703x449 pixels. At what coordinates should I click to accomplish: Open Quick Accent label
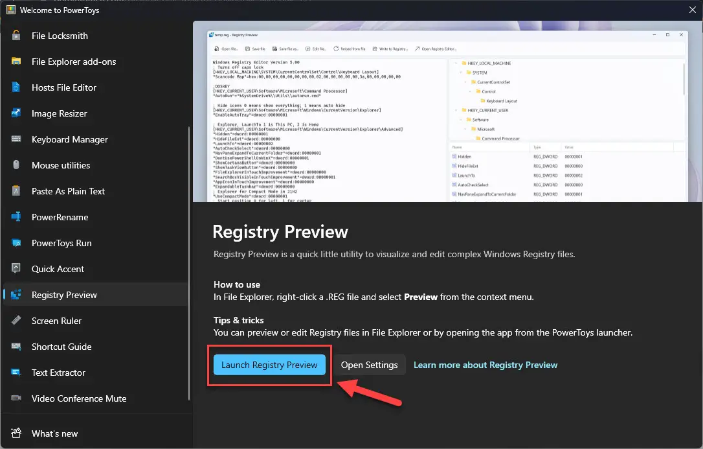click(x=58, y=269)
